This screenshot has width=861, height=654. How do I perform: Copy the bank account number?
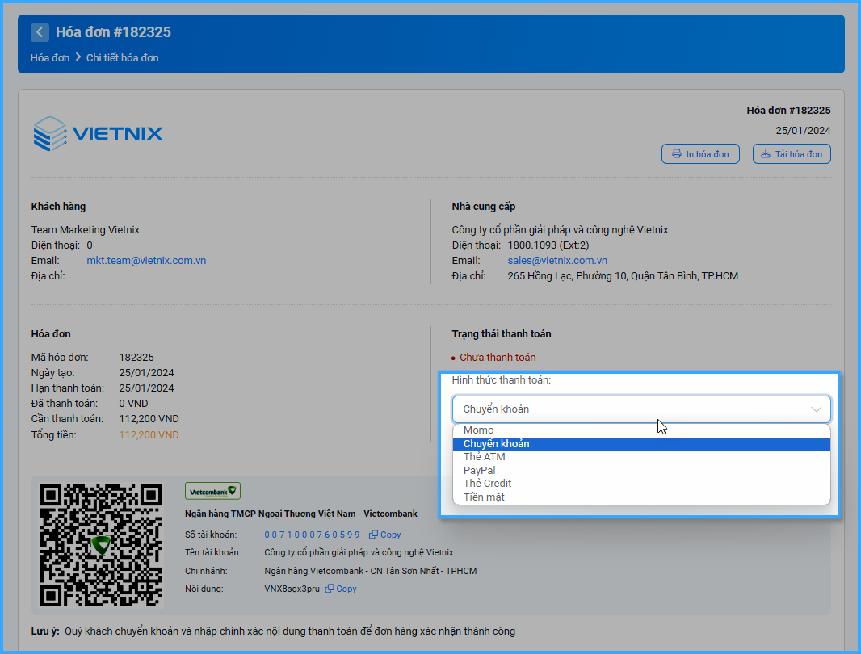pyautogui.click(x=385, y=535)
